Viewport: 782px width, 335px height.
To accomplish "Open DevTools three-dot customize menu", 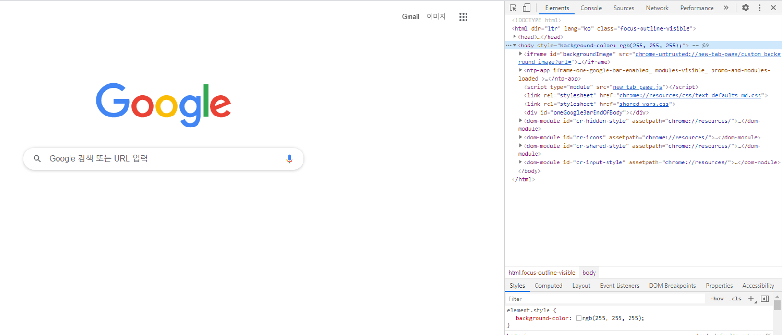I will (759, 8).
